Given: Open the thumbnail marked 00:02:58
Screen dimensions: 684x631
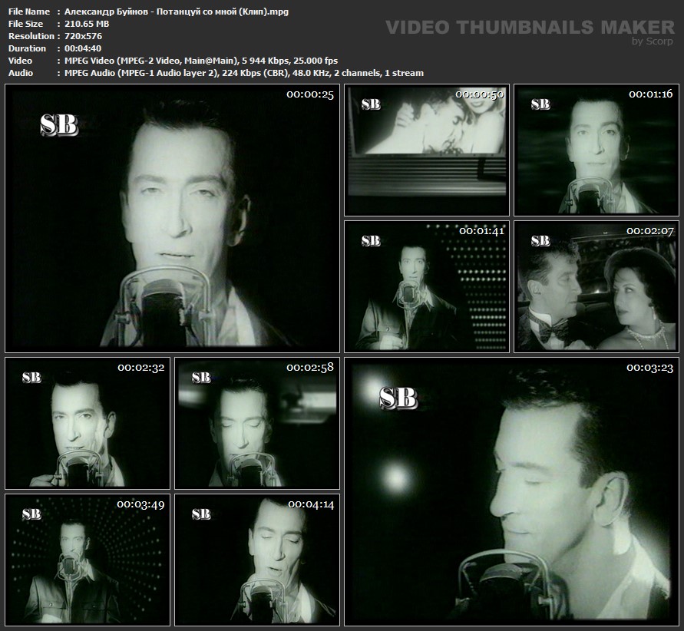Looking at the screenshot, I should 257,423.
